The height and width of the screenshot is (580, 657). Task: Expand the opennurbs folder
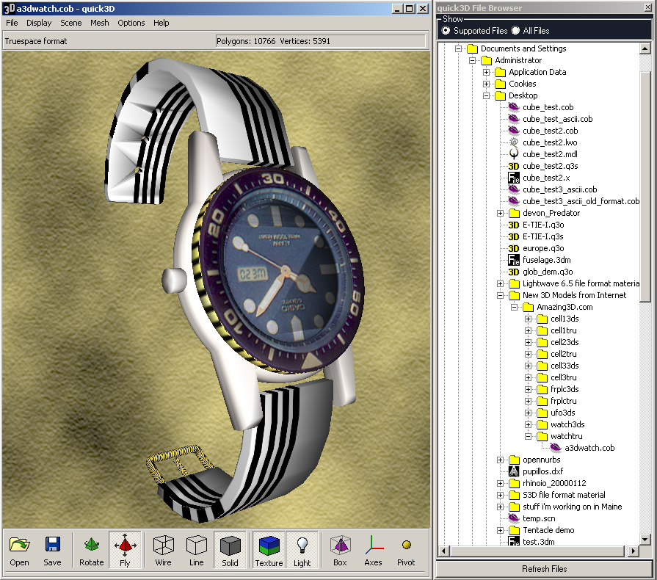point(501,460)
